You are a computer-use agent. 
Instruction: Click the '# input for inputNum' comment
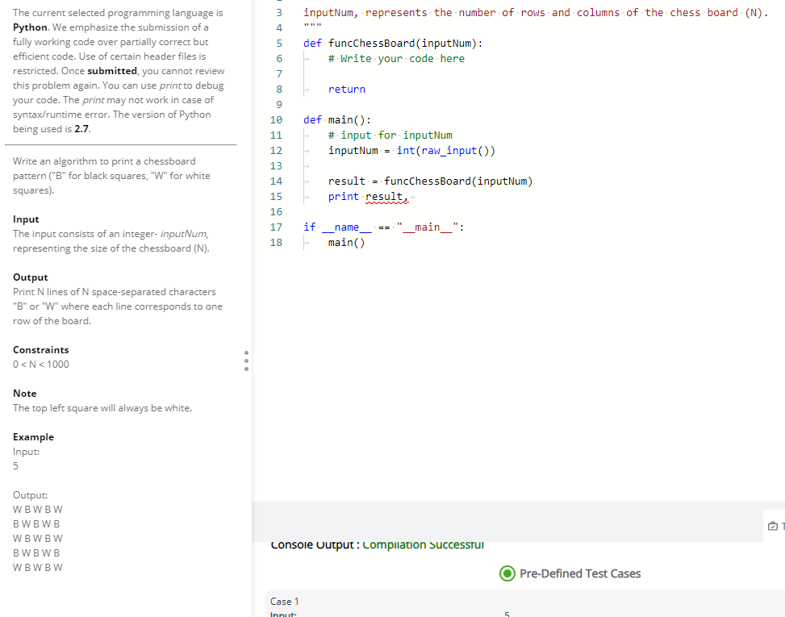pos(390,135)
